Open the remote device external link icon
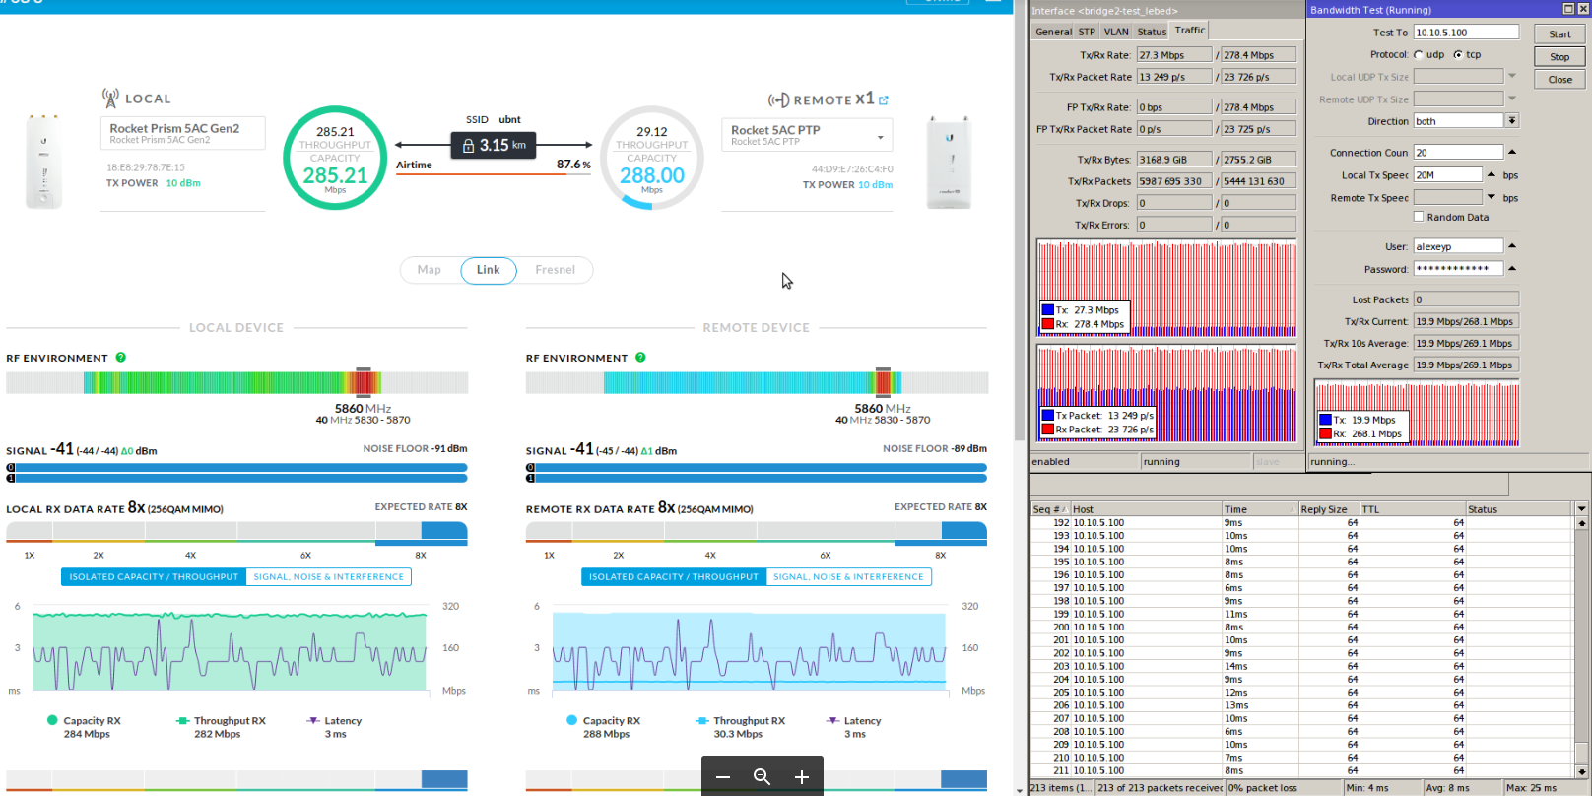The image size is (1592, 796). coord(884,100)
